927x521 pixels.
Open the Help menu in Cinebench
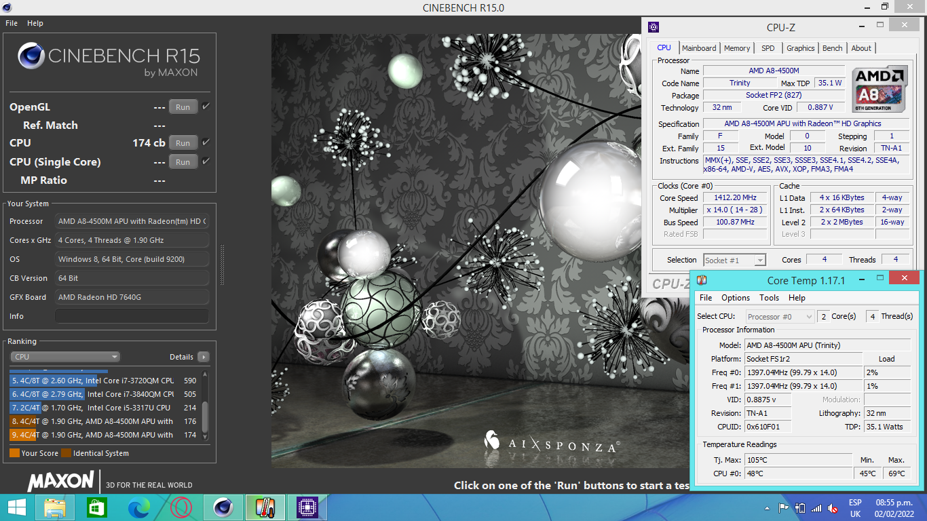[35, 23]
